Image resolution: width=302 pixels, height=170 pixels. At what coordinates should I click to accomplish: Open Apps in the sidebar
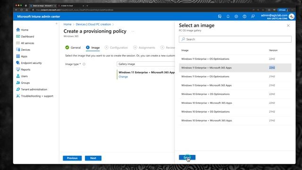[x=22, y=56]
